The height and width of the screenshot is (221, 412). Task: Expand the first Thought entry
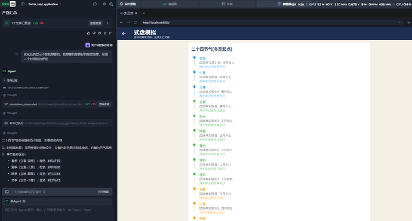tap(10, 95)
